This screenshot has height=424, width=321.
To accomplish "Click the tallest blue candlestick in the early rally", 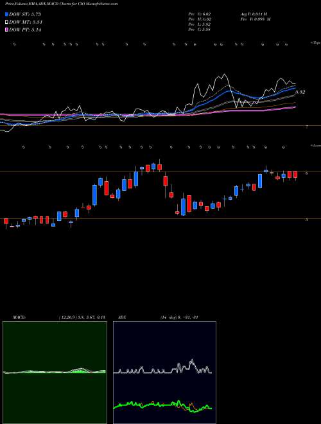I will point(94,195).
